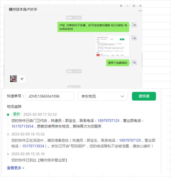Click sender avatar beside first green message

click(134, 25)
